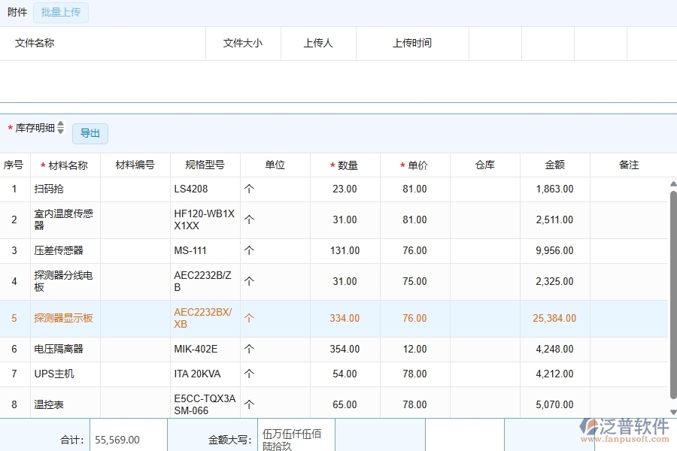Click the scrollbar up arrow
Screen dimensions: 677x451
click(x=672, y=183)
